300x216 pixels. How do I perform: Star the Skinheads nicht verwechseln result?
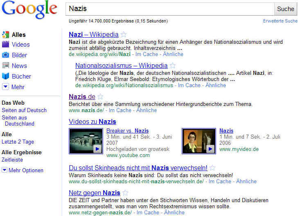pyautogui.click(x=212, y=168)
